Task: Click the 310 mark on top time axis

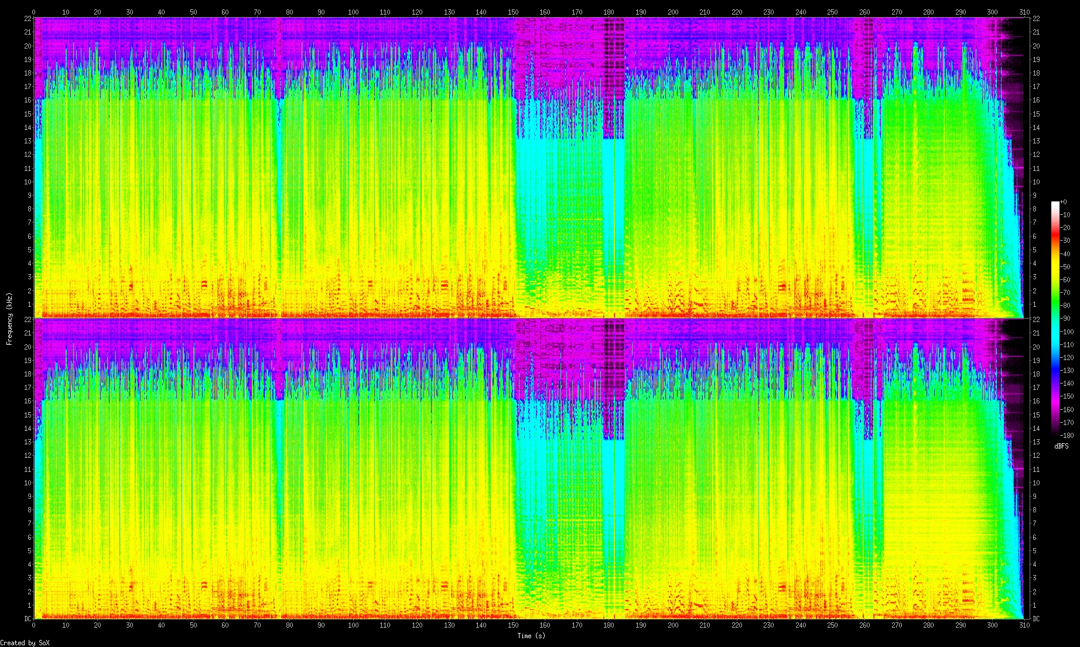Action: point(1024,12)
